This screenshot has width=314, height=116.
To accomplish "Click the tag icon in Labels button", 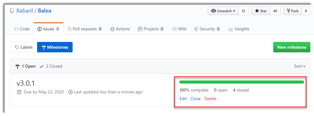I will (x=17, y=47).
